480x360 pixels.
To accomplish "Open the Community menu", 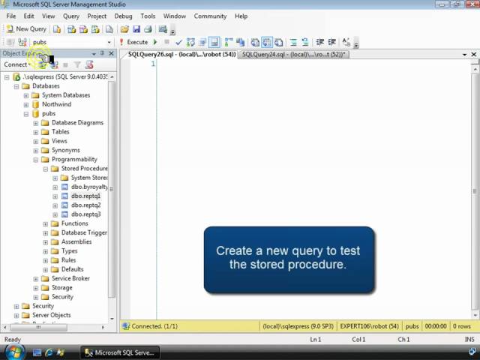I will click(210, 16).
